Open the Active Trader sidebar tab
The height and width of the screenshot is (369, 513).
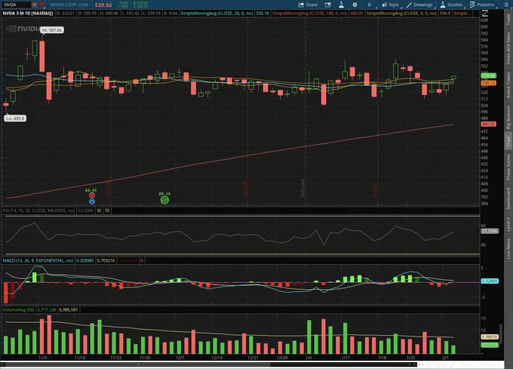(508, 85)
